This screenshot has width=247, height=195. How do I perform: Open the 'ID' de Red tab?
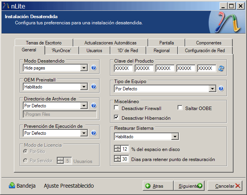pyautogui.click(x=128, y=51)
